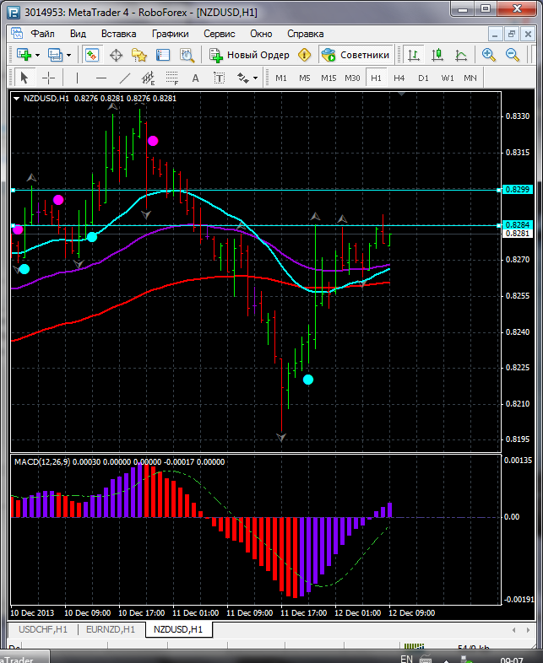Restore the inner chart window
Image resolution: width=543 pixels, height=663 pixels.
(512, 34)
